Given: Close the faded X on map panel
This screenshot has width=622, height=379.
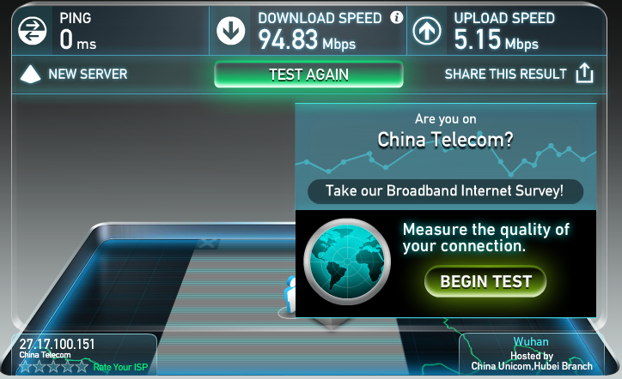Looking at the screenshot, I should 207,244.
